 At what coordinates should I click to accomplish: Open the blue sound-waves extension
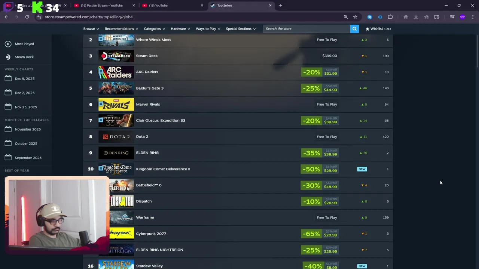(380, 17)
